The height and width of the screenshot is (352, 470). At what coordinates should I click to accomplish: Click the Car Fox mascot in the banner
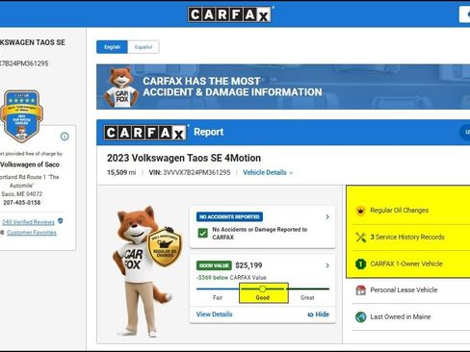pos(121,88)
